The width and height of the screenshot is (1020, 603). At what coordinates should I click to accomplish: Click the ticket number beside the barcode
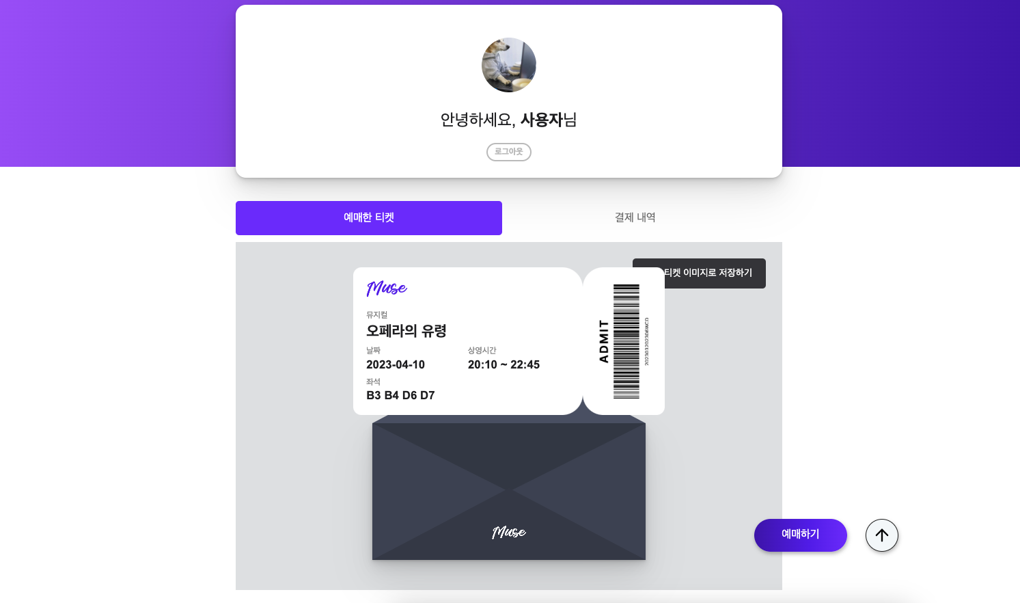[x=646, y=340]
